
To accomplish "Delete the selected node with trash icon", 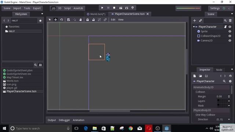I will [x=230, y=21].
